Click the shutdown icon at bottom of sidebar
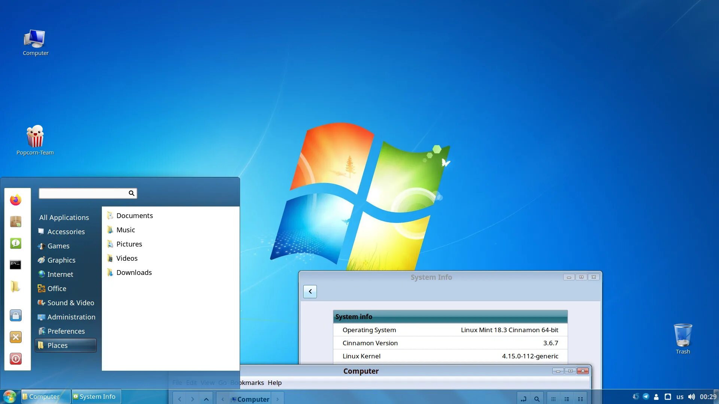 pyautogui.click(x=15, y=359)
